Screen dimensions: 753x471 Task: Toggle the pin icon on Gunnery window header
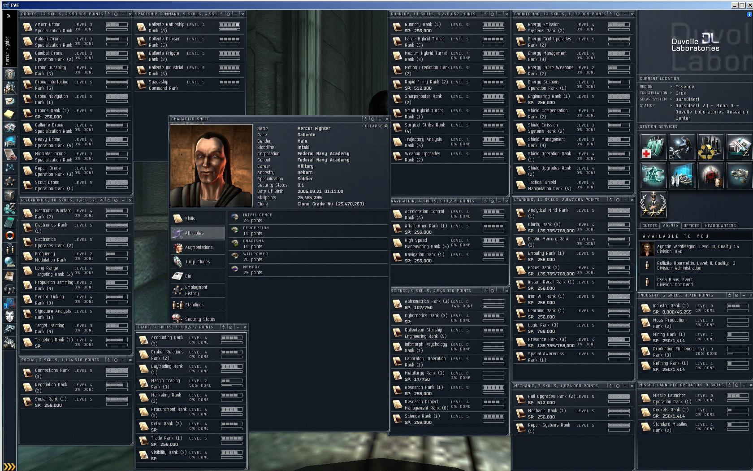click(492, 14)
